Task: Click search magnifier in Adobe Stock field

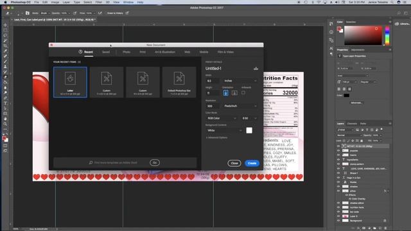Action: [x=91, y=162]
